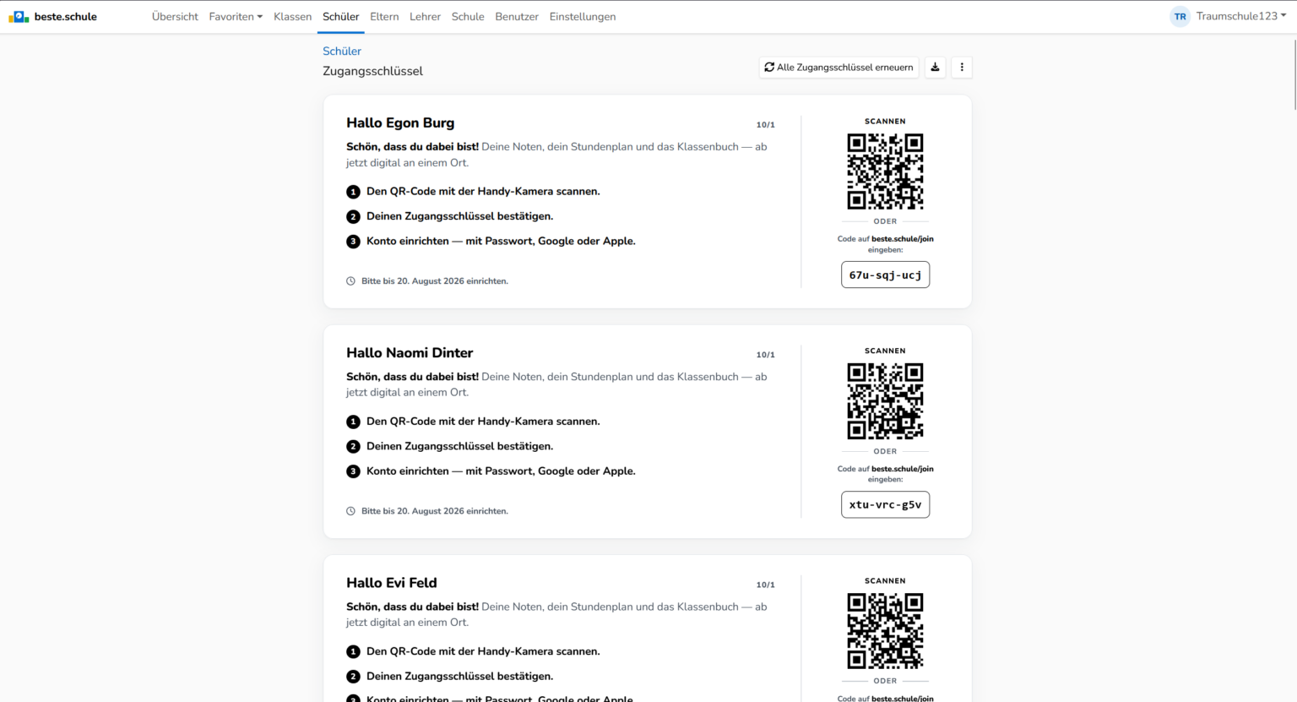This screenshot has height=702, width=1297.
Task: Click step 1 badge in Evi Feld card
Action: click(x=353, y=651)
